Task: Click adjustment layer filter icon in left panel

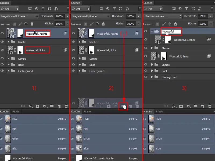Action: tap(37, 9)
